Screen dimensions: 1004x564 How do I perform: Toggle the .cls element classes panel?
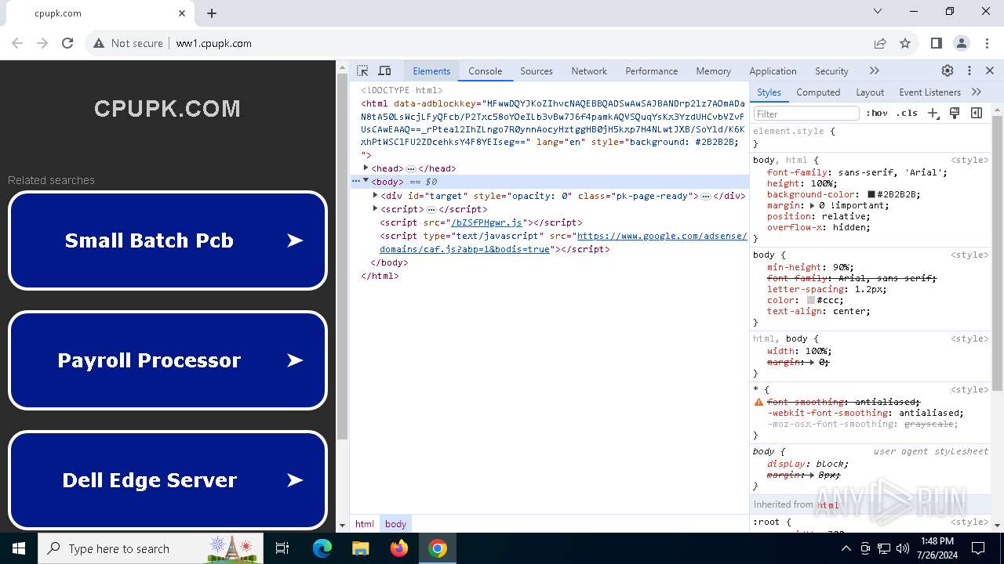(x=907, y=113)
